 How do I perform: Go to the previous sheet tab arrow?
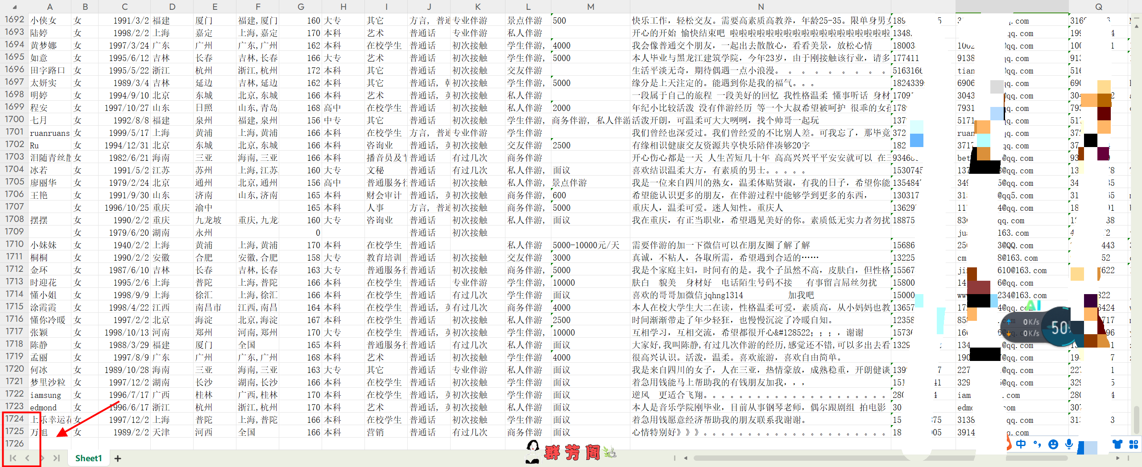pos(27,458)
